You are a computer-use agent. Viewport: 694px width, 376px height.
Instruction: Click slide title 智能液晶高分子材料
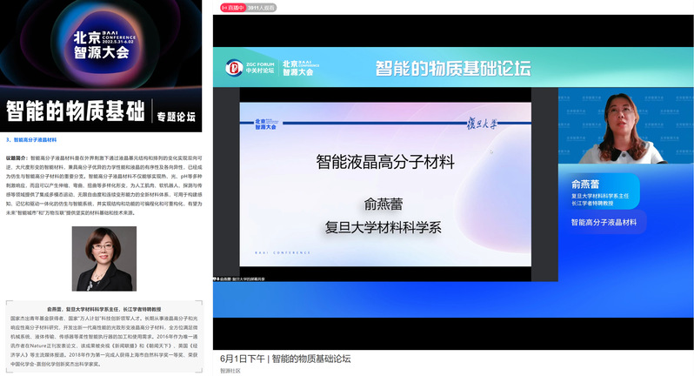[x=384, y=162]
